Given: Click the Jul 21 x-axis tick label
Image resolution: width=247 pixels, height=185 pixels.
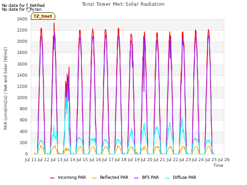Looking at the screenshot, I should point(159,160).
